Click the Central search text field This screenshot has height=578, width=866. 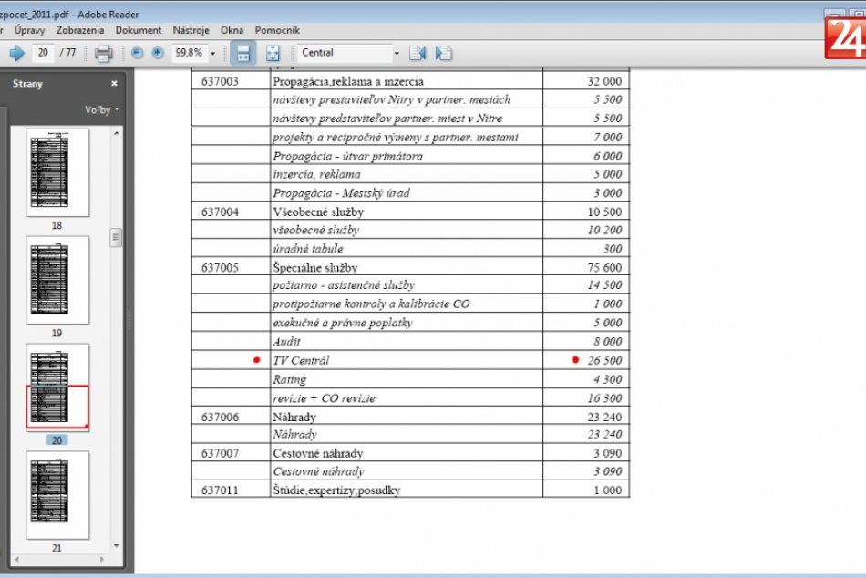pos(345,53)
